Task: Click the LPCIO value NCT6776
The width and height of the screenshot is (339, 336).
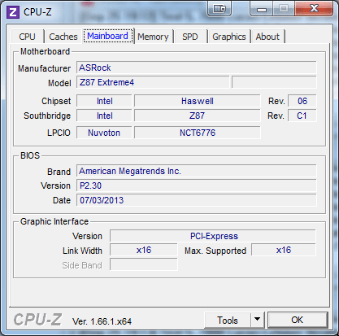Action: pos(198,133)
